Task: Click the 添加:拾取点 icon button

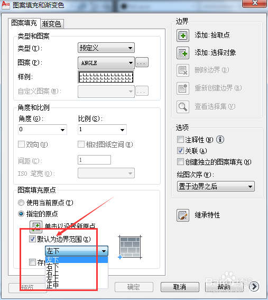Action: pyautogui.click(x=183, y=35)
